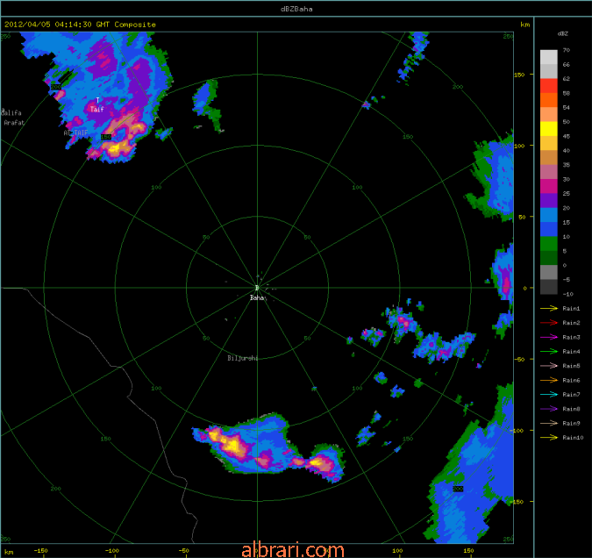Choose the cyan Rain7 arrow icon
Image resolution: width=592 pixels, height=558 pixels.
click(549, 395)
